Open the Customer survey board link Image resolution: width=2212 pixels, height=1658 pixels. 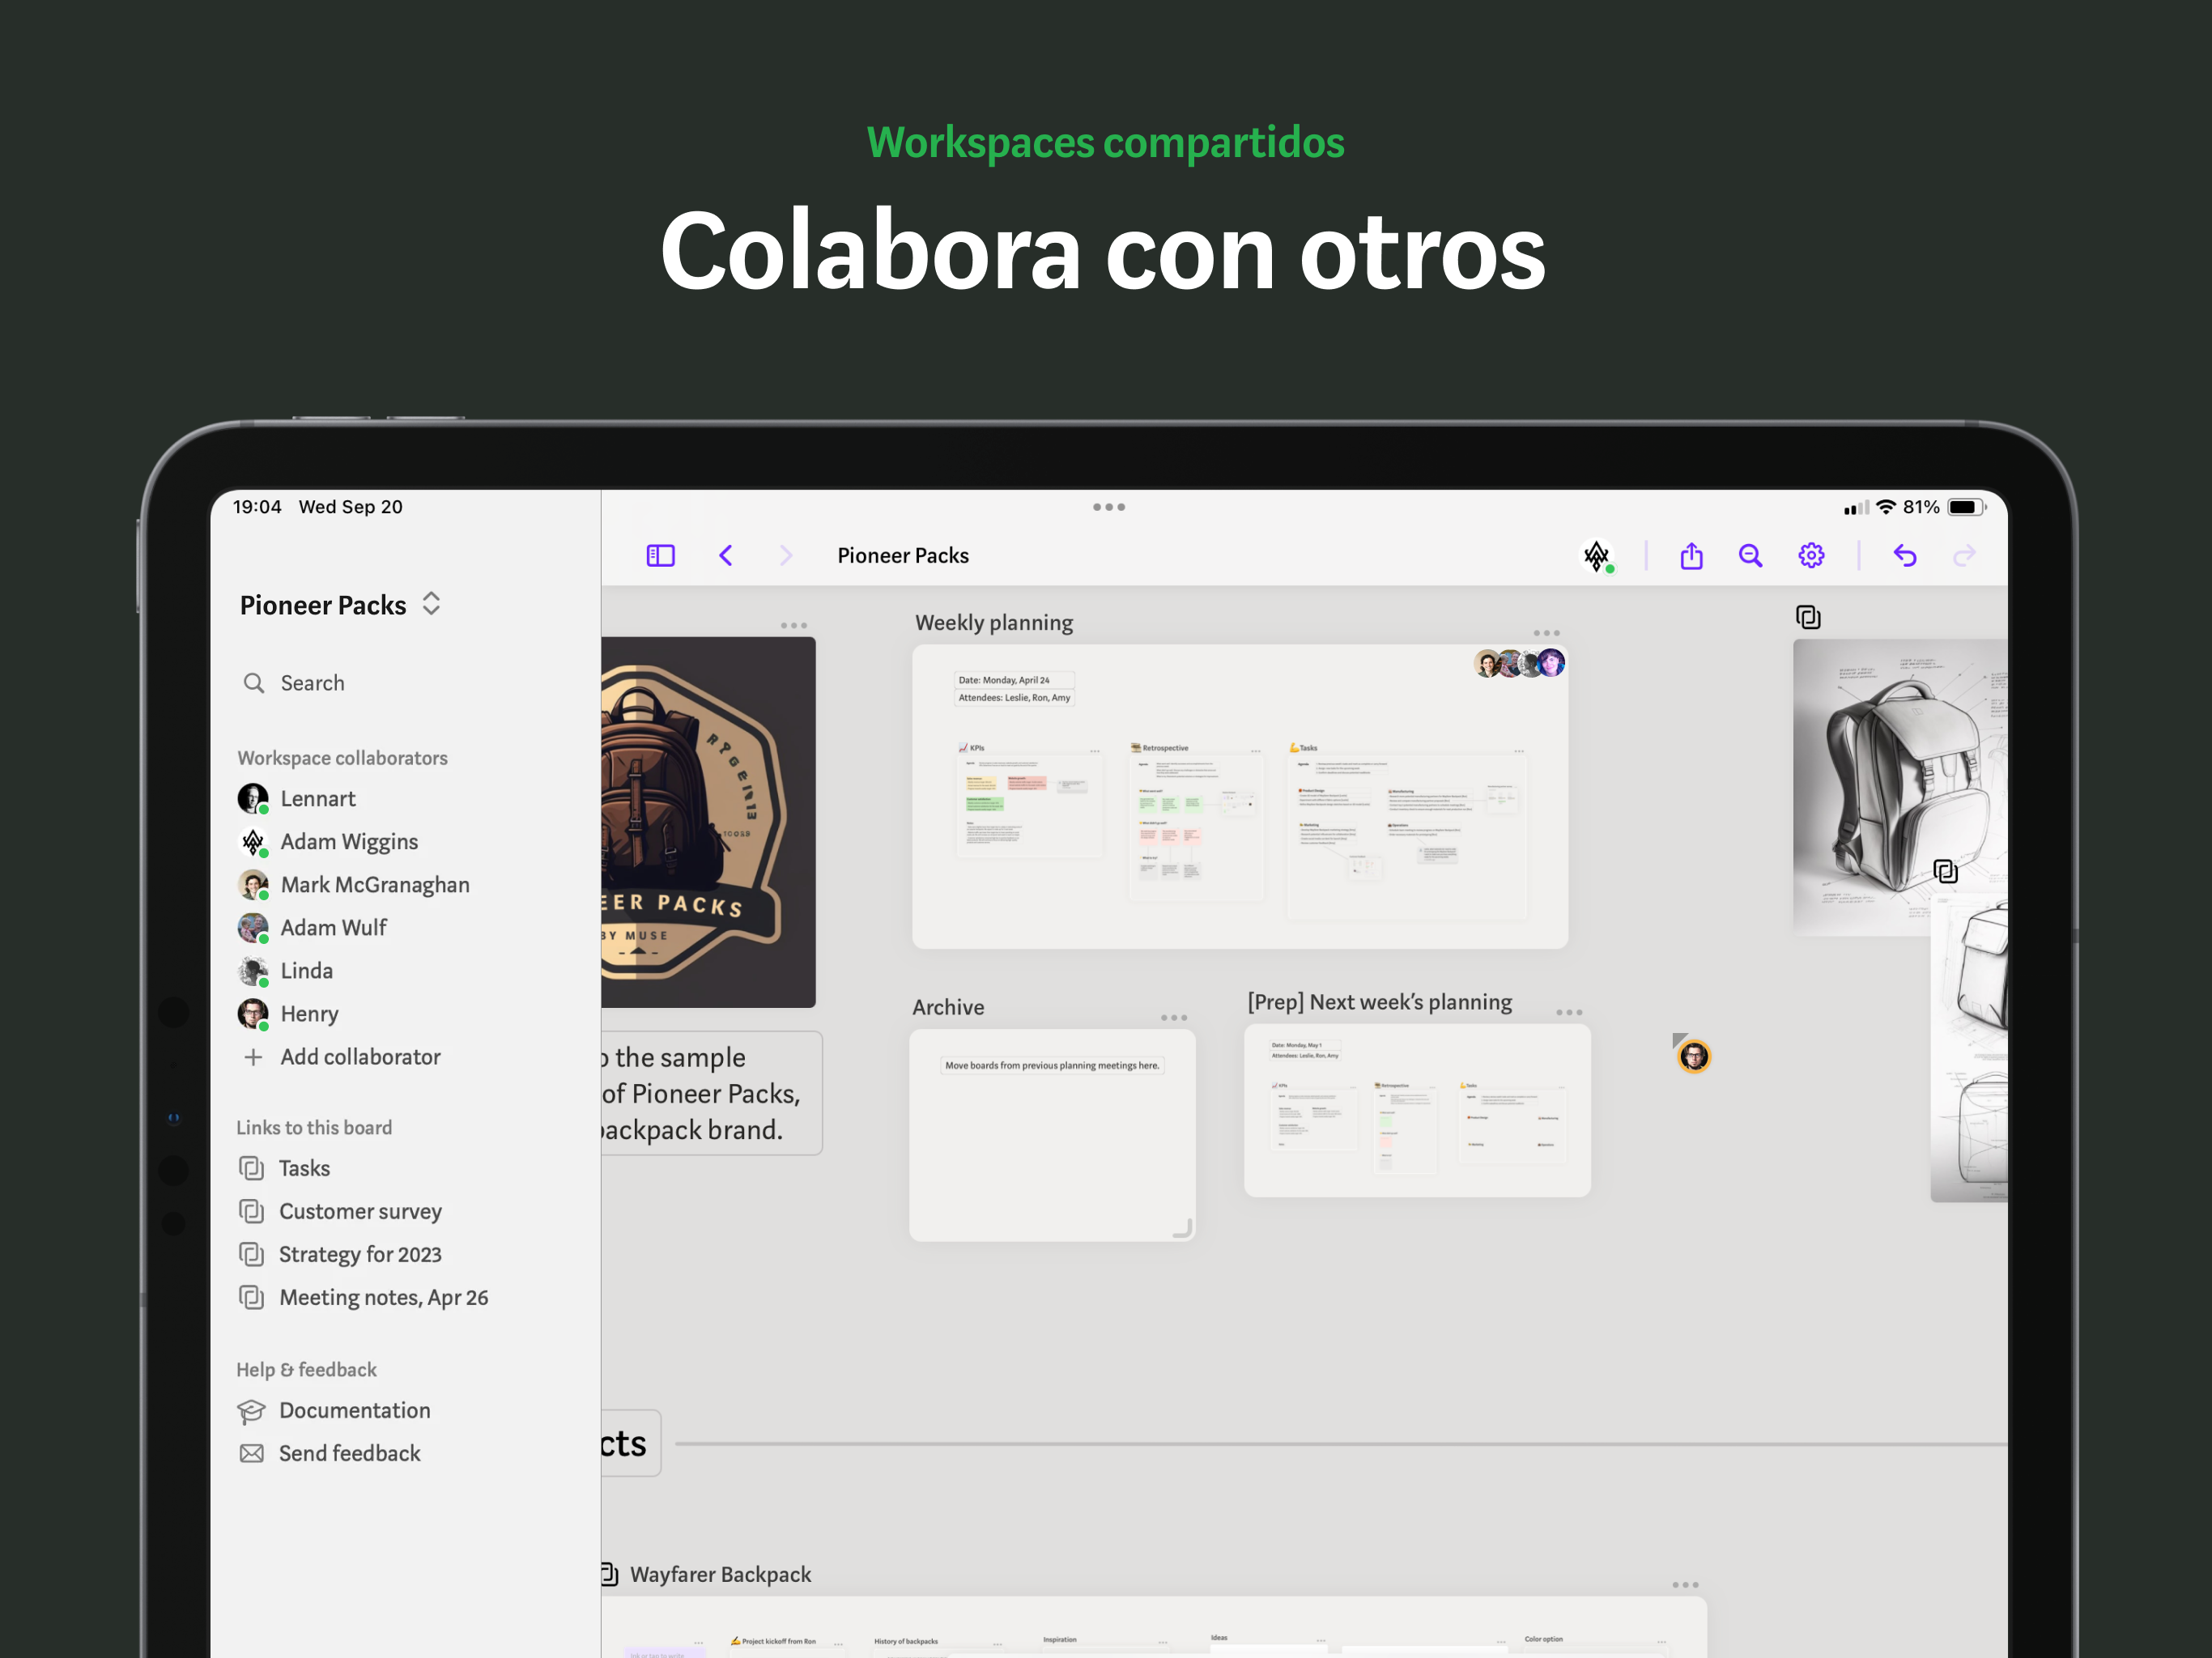(x=360, y=1211)
